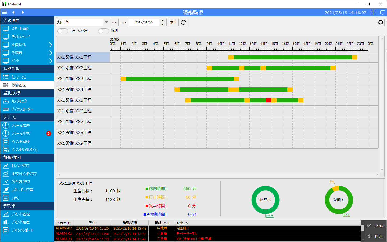The width and height of the screenshot is (387, 242).
Task: Click the エネルギー管理 leaf icon
Action: 6,190
